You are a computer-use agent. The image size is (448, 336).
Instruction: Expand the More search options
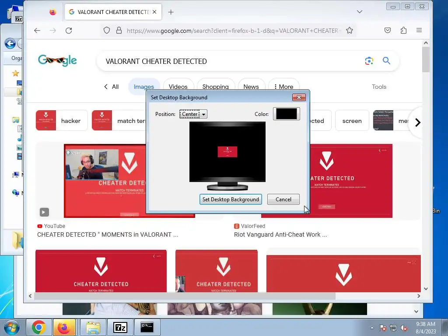(x=283, y=87)
